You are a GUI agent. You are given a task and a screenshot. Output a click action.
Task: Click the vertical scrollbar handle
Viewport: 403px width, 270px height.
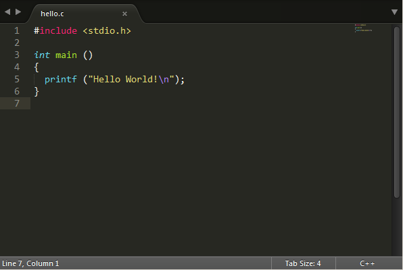click(397, 112)
